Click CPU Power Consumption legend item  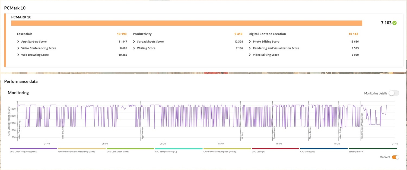point(227,149)
